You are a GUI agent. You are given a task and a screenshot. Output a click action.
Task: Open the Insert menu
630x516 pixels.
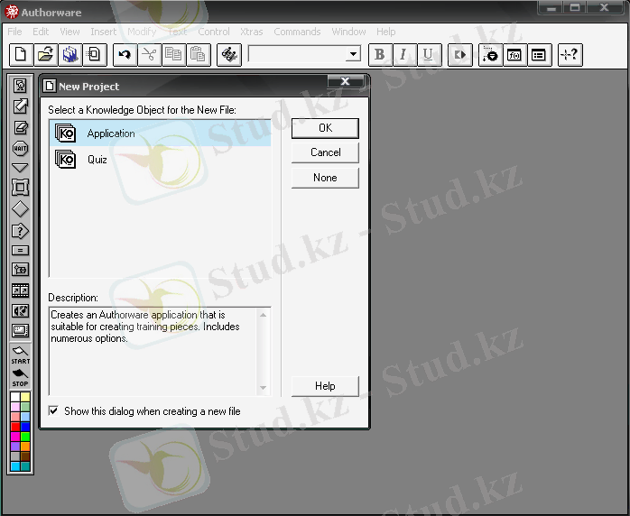103,32
